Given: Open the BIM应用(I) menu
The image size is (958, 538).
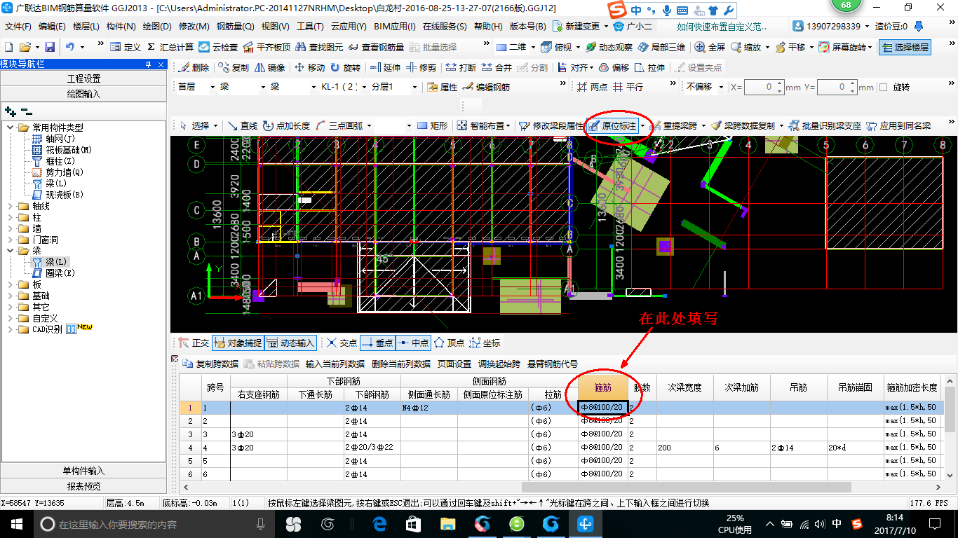Looking at the screenshot, I should coord(395,27).
